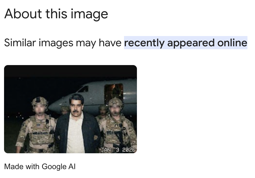Image resolution: width=255 pixels, height=178 pixels.
Task: Click the left soldier's helmet
Action: pos(39,101)
